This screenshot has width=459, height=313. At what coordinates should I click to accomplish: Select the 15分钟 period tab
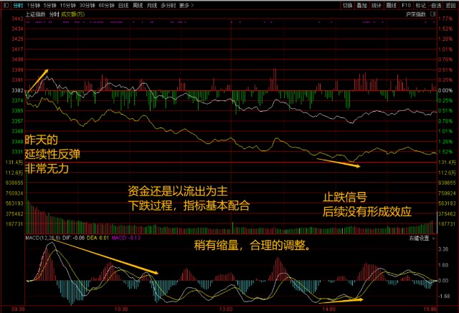(67, 5)
